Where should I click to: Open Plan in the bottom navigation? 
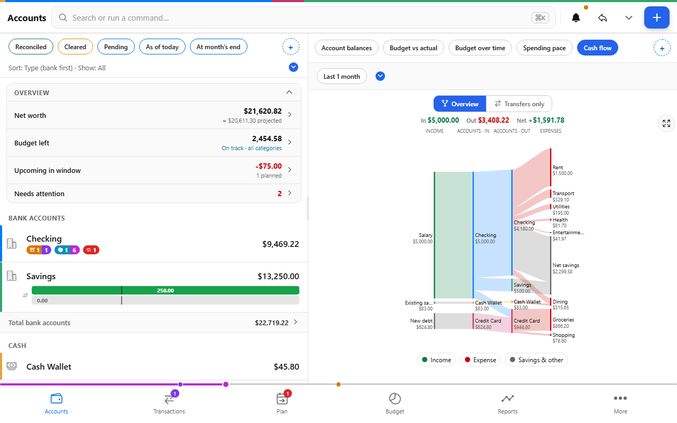282,403
